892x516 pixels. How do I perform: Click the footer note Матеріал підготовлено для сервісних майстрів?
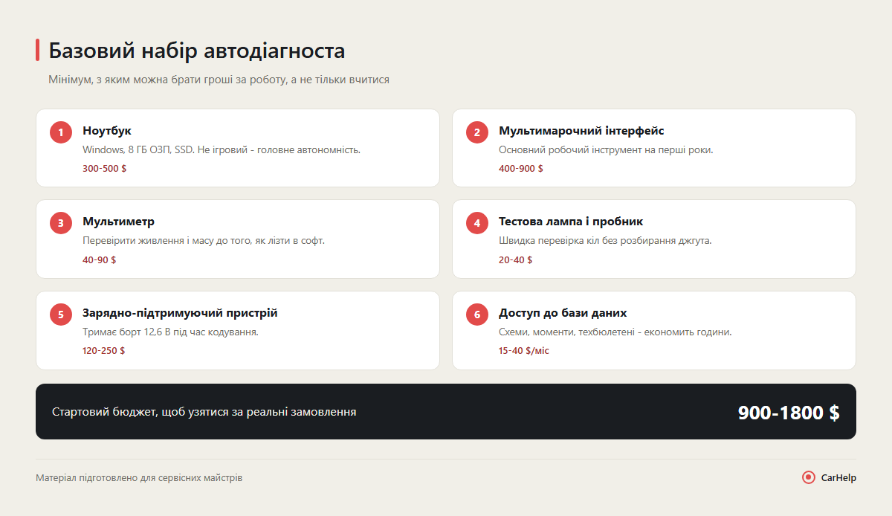click(x=139, y=478)
